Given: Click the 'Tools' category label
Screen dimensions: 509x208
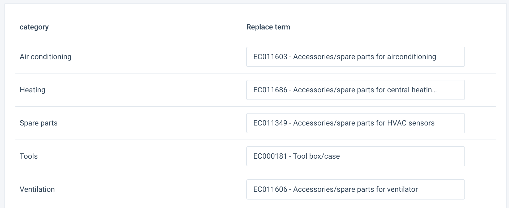Looking at the screenshot, I should pos(29,156).
